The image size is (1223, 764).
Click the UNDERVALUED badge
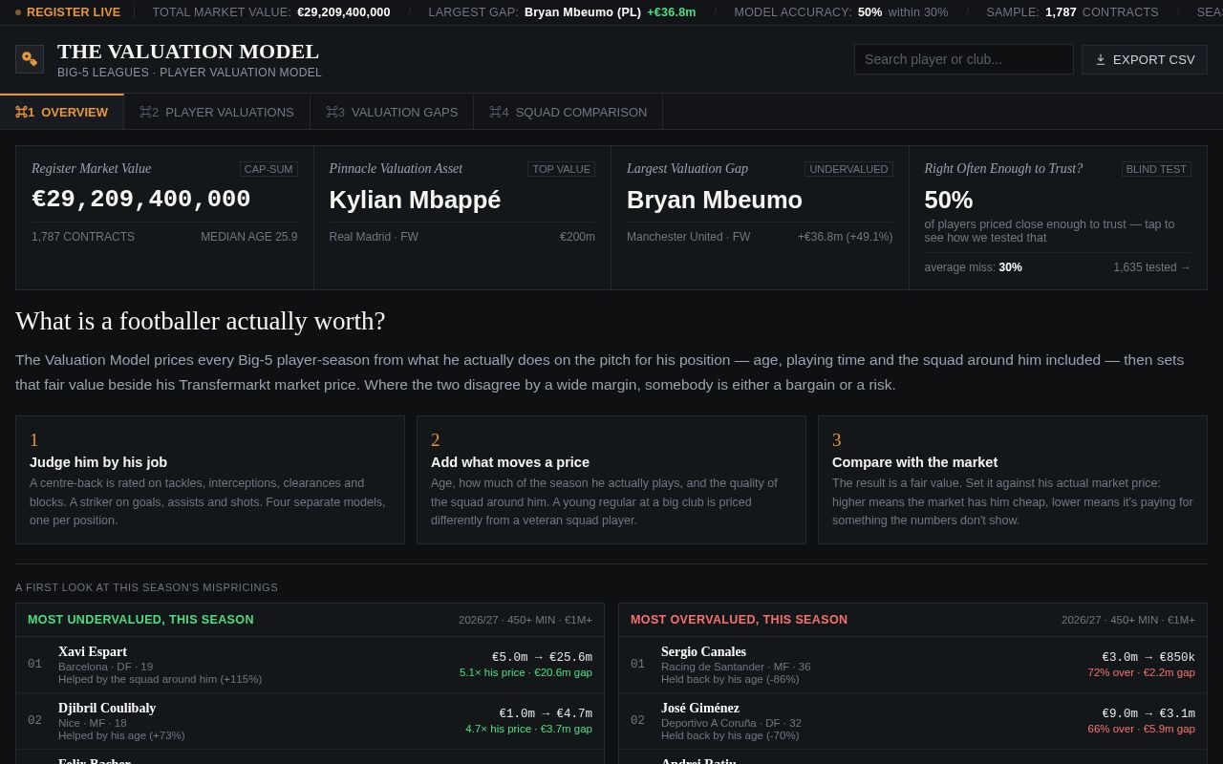(848, 169)
